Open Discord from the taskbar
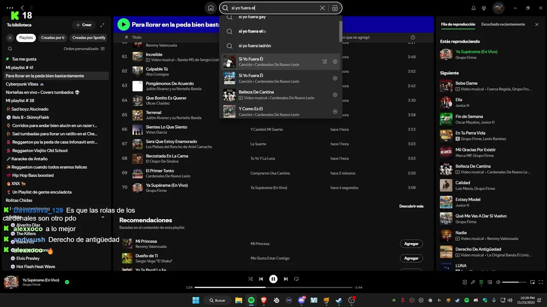The image size is (547, 307). click(301, 300)
